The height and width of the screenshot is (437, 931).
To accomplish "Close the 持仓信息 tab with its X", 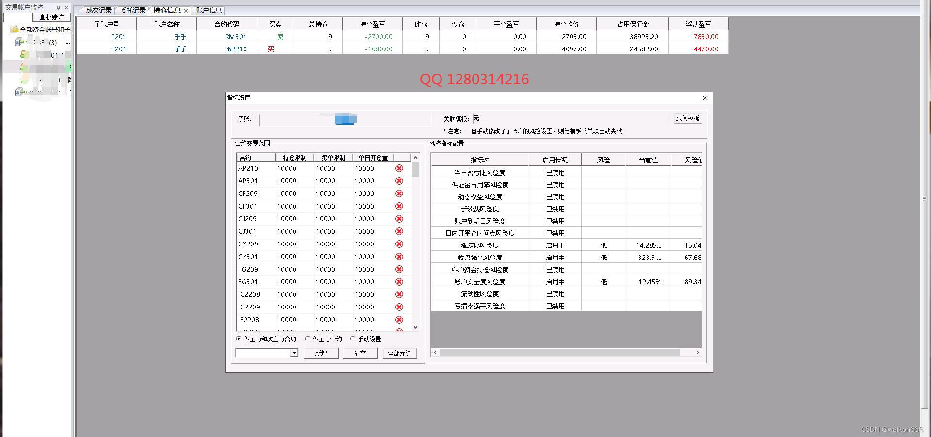I will click(186, 11).
